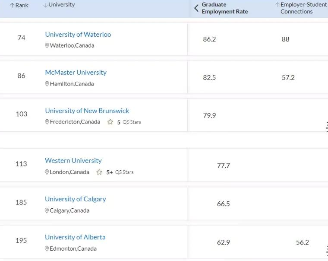Click the Rank sort arrow icon
This screenshot has width=328, height=261.
pyautogui.click(x=12, y=5)
